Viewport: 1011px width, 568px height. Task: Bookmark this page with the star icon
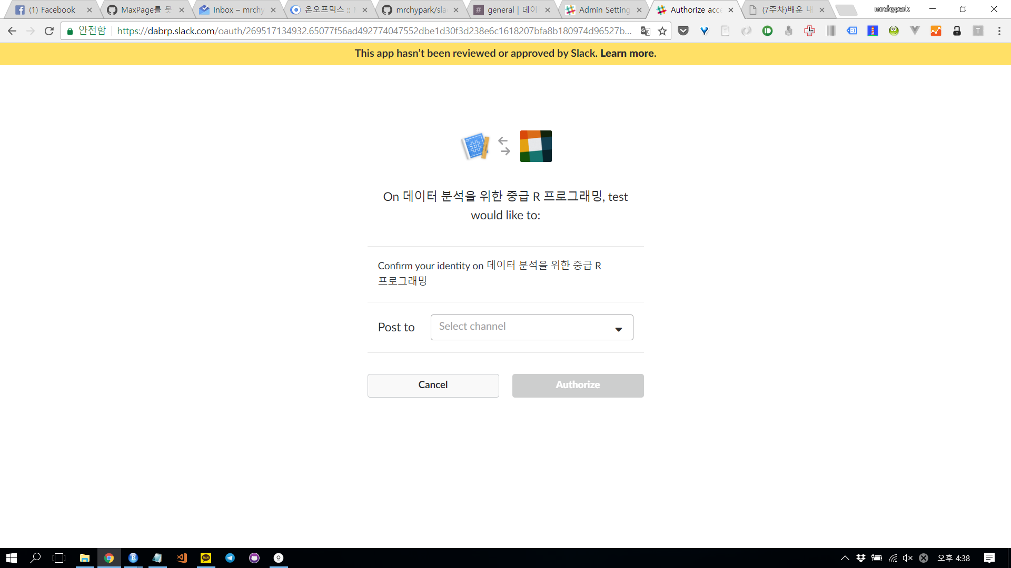[662, 31]
